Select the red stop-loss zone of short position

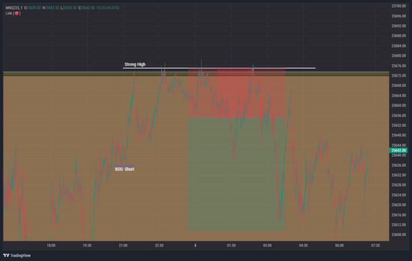pyautogui.click(x=236, y=93)
